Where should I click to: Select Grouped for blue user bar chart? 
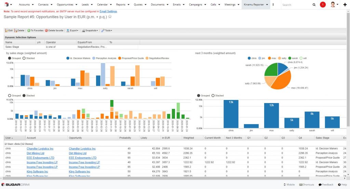pyautogui.click(x=203, y=96)
